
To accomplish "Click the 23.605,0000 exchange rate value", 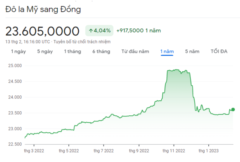I will pos(42,31).
